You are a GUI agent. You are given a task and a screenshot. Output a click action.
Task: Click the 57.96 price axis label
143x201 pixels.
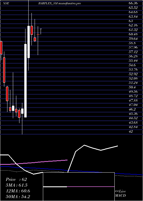(x=133, y=48)
